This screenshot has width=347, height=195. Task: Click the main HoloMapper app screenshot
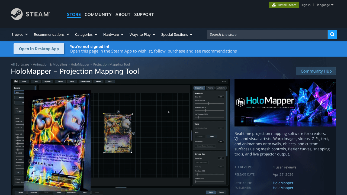pos(120,137)
